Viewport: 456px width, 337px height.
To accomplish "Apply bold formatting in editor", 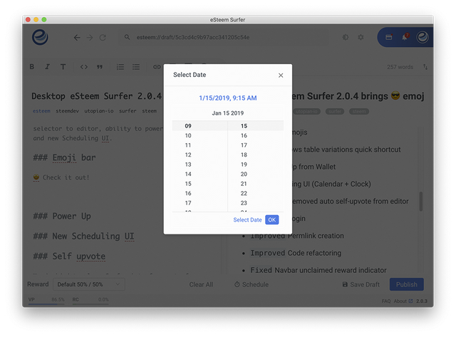I will click(31, 67).
